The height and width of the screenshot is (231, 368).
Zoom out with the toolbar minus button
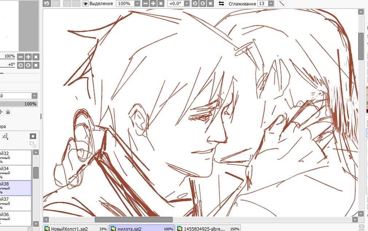pos(145,4)
